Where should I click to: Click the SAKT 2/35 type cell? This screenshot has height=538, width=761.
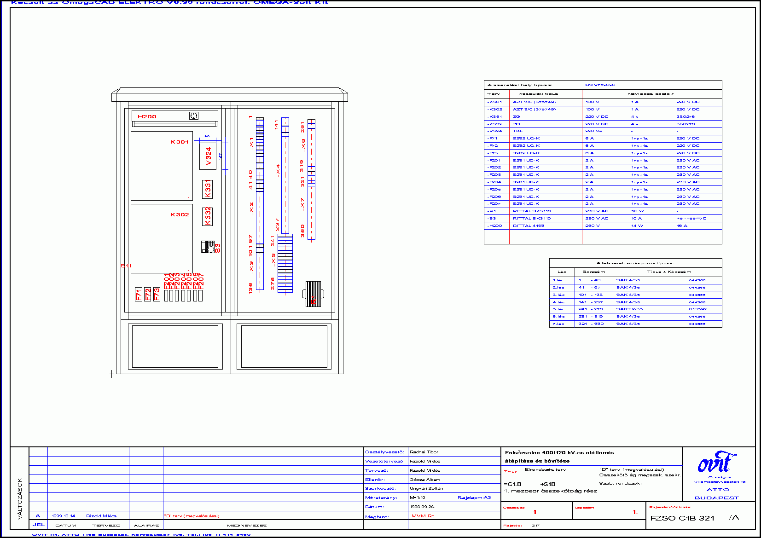(x=629, y=309)
